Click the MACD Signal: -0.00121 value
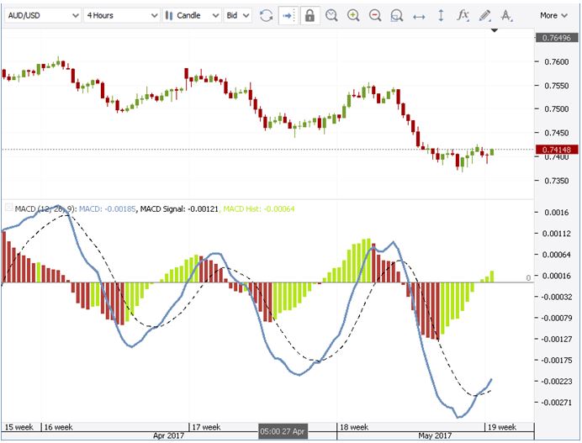The image size is (582, 443). [x=179, y=208]
